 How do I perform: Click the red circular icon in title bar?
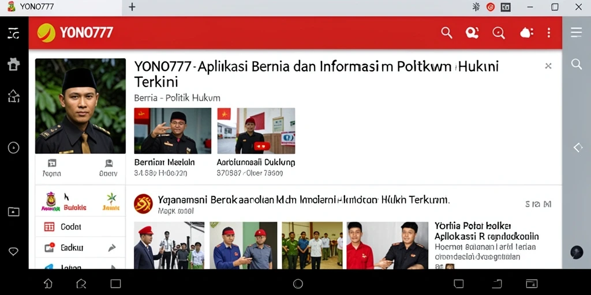pos(491,7)
